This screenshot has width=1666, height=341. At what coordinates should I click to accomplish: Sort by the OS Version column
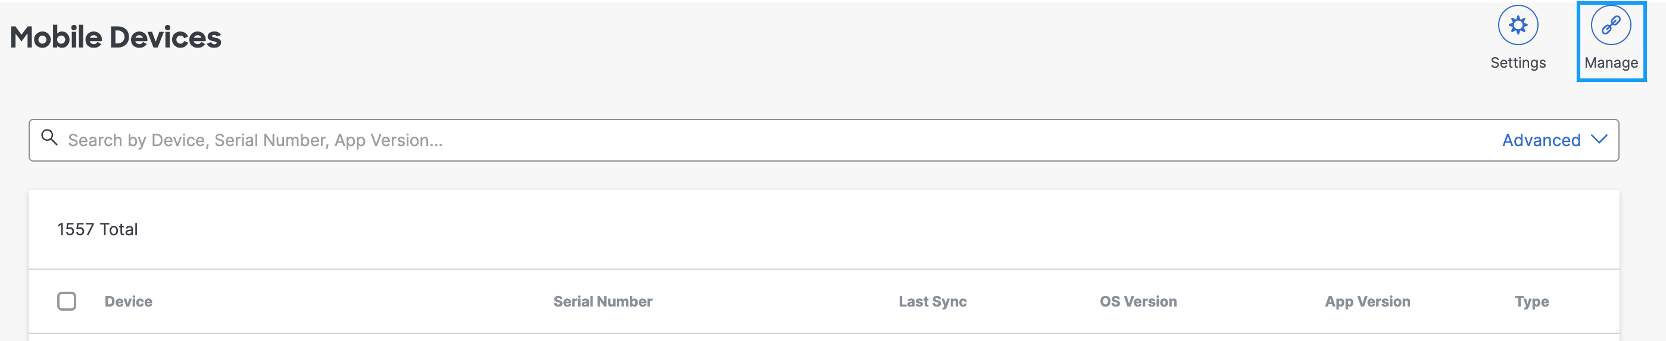1138,302
